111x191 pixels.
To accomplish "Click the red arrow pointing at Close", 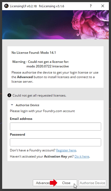I will [x=54, y=183].
